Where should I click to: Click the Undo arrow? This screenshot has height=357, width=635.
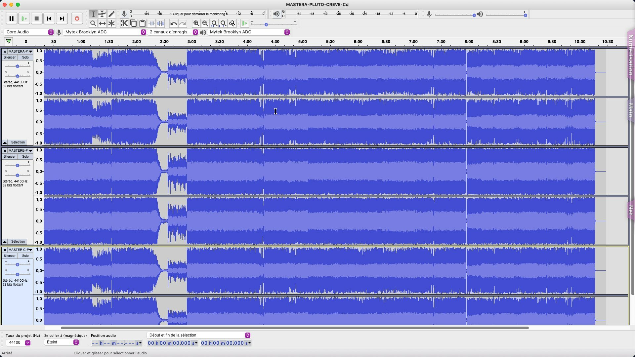(174, 23)
